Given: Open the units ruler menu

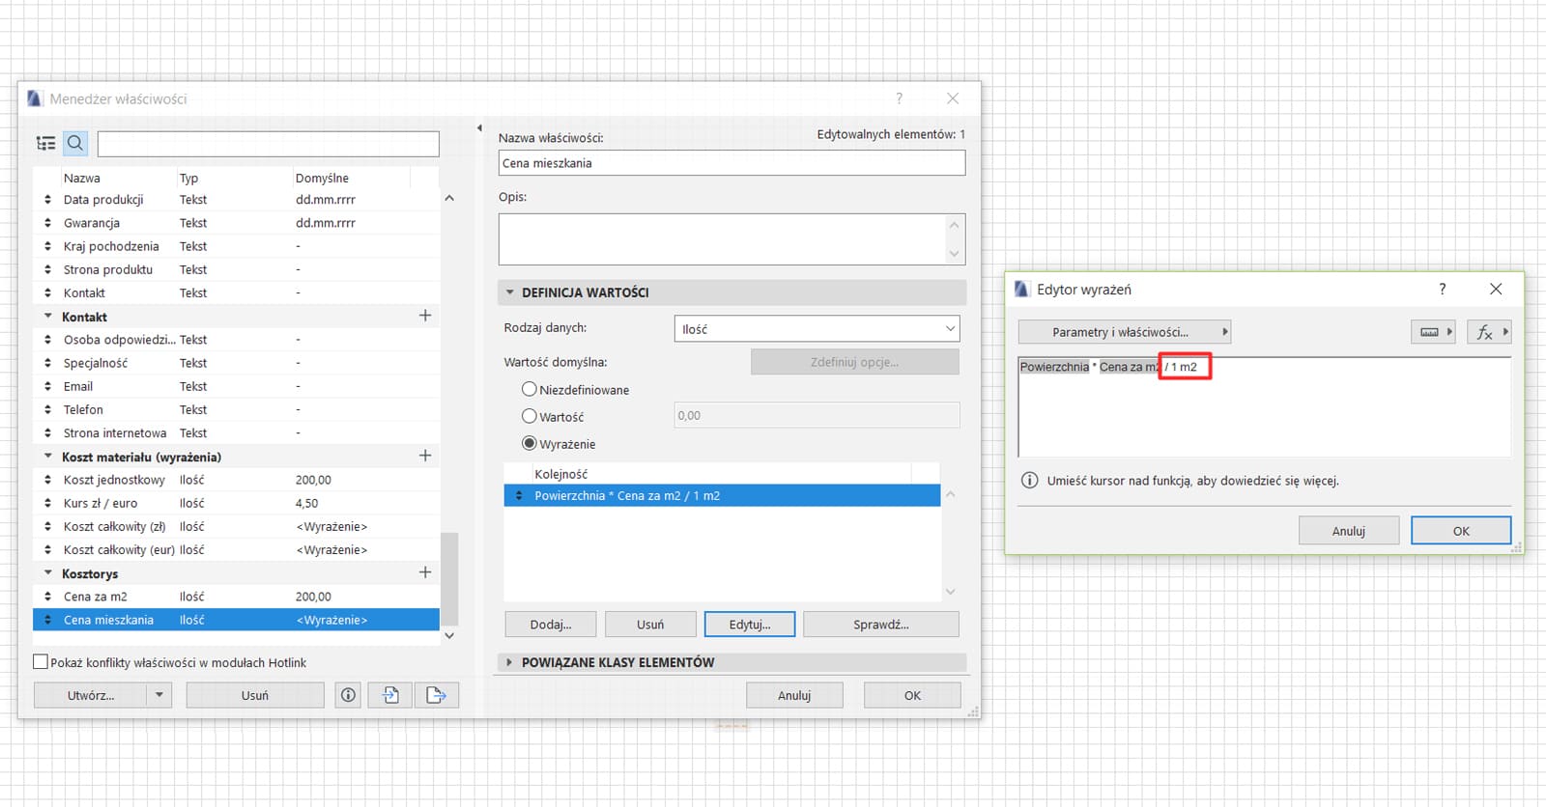Looking at the screenshot, I should pyautogui.click(x=1435, y=332).
